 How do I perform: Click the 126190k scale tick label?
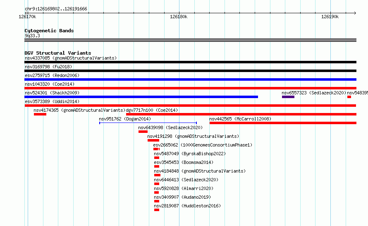330,17
